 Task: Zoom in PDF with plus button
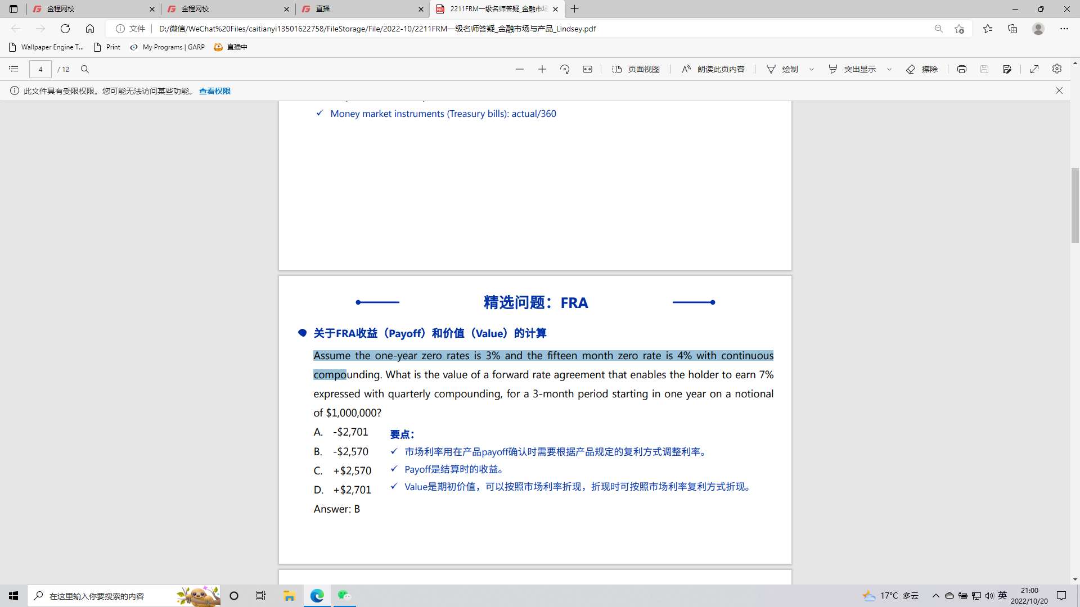[542, 69]
